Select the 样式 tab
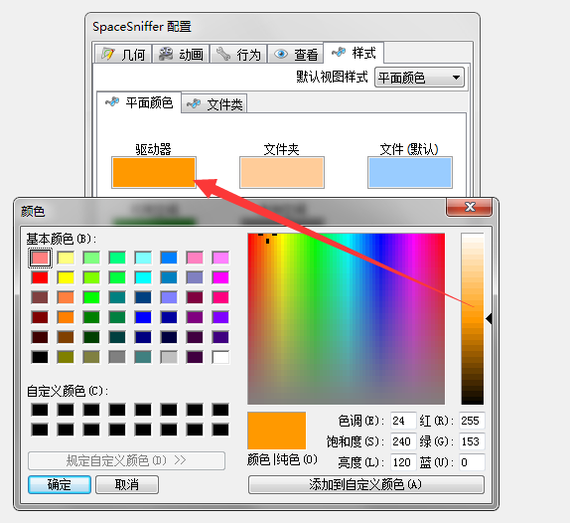 (354, 53)
